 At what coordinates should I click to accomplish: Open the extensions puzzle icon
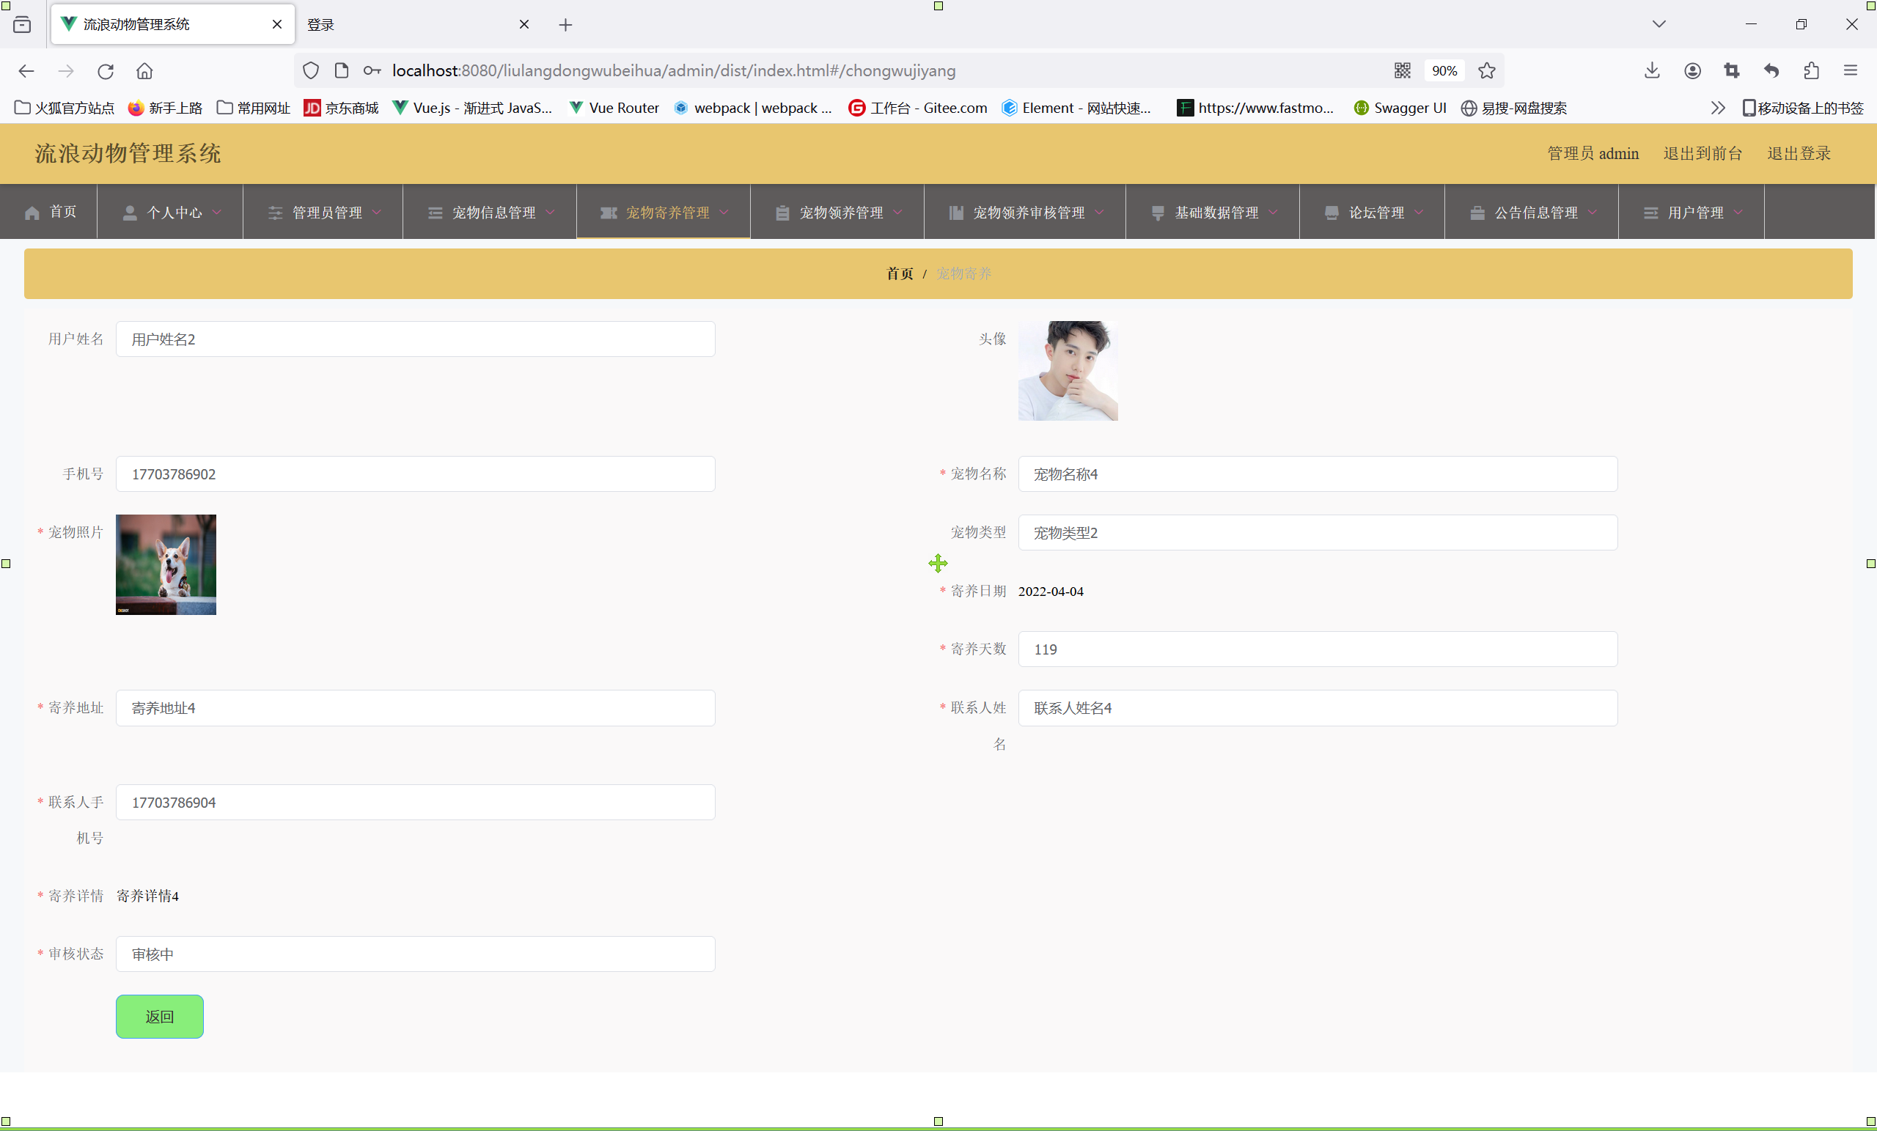[x=1811, y=71]
